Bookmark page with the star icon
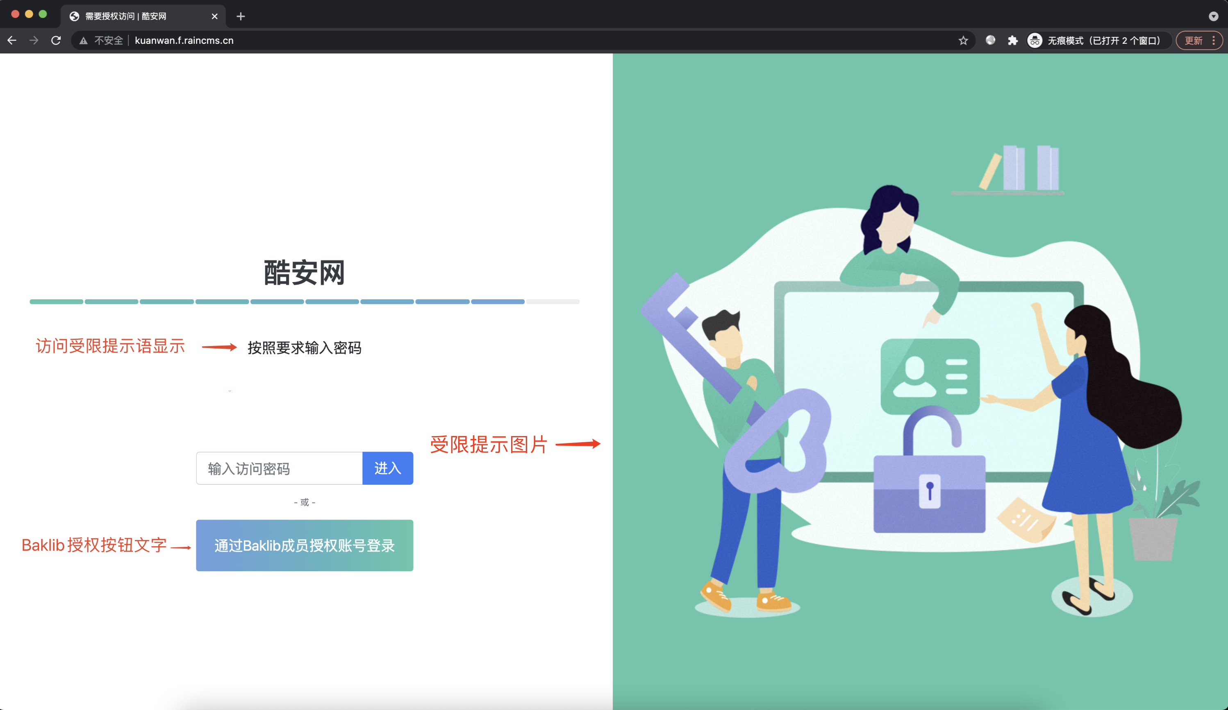Viewport: 1228px width, 710px height. 963,41
